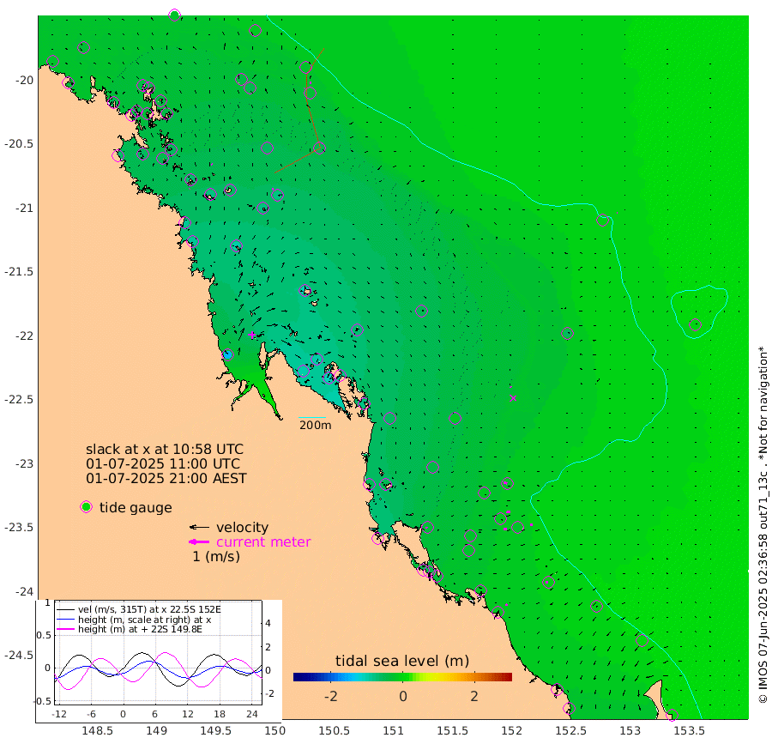This screenshot has height=750, width=772.
Task: Click the '-12' tick on inset time axis
Action: [59, 714]
